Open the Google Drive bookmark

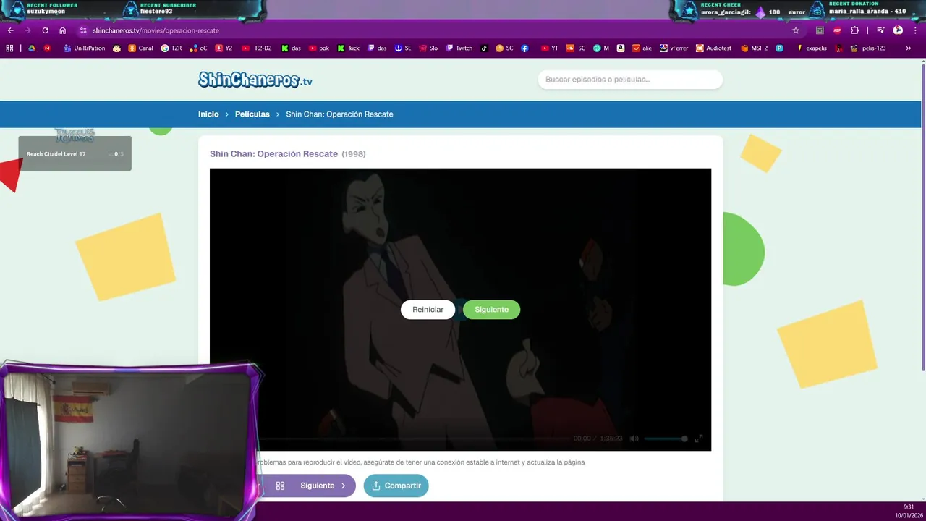coord(32,48)
